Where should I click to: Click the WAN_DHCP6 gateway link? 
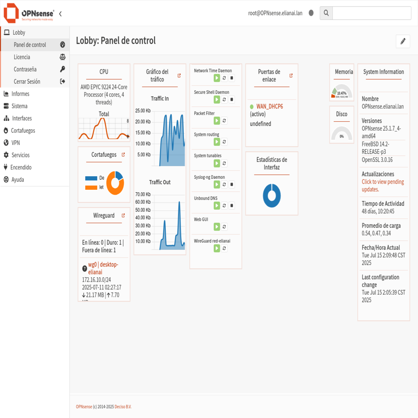(269, 107)
